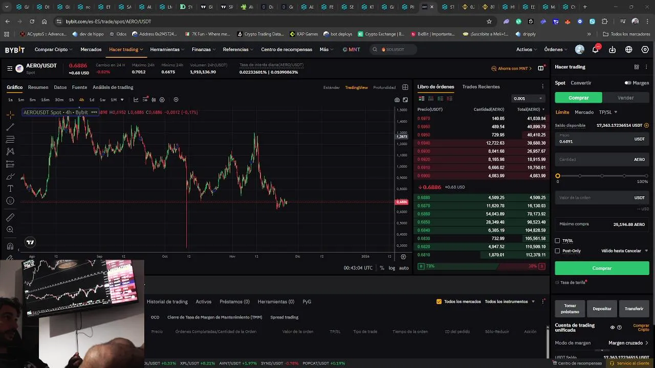Open notifications bell in Bybit header
This screenshot has width=655, height=368.
click(596, 50)
